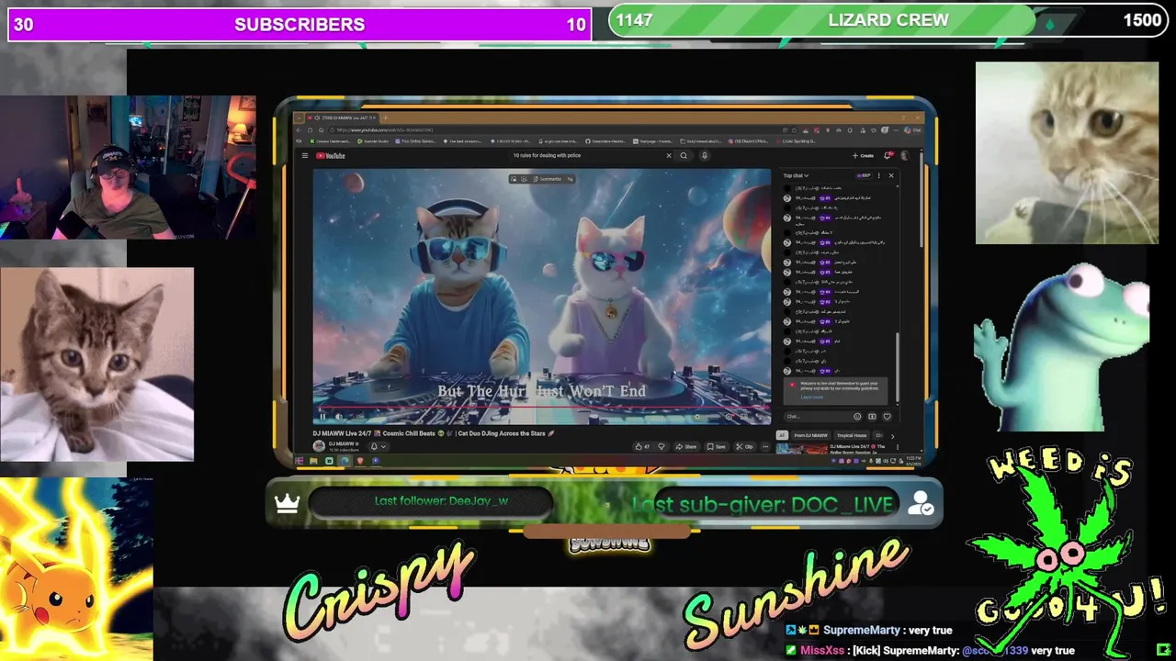
Task: Clear the YouTube search text
Action: pos(668,155)
